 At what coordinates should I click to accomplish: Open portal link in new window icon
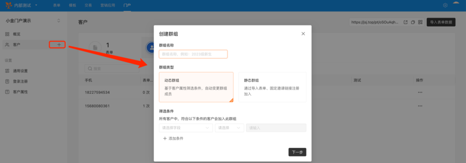(406, 22)
